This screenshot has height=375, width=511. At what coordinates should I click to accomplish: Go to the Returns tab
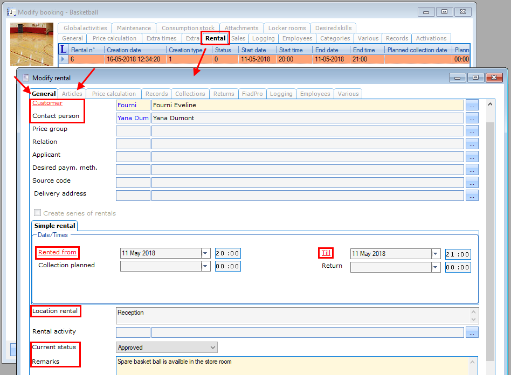224,94
